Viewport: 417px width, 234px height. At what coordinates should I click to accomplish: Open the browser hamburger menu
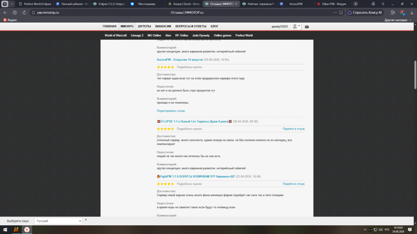pyautogui.click(x=383, y=4)
